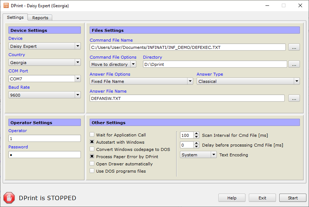
Task: Uncheck Process Paper Error by DPrint
Action: [x=92, y=156]
